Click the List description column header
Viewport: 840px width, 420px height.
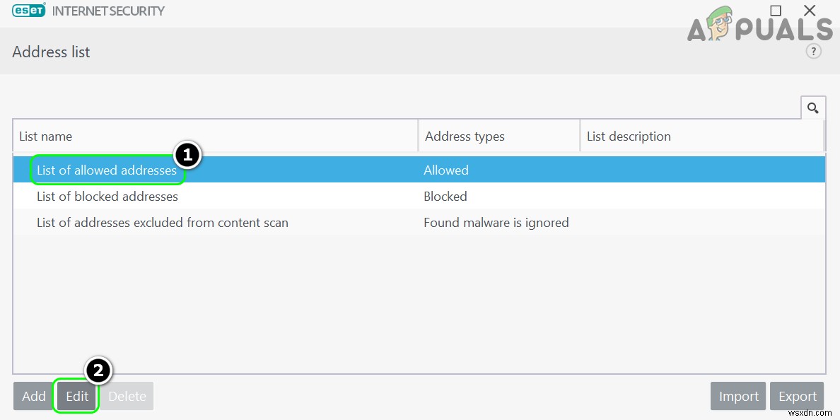tap(629, 136)
